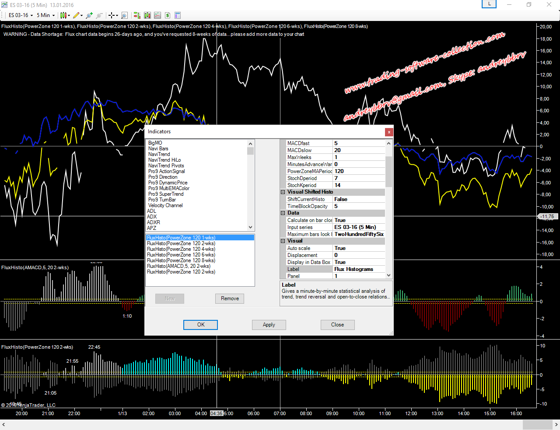
Task: Click the strategies dollar-sign icon
Action: click(168, 15)
